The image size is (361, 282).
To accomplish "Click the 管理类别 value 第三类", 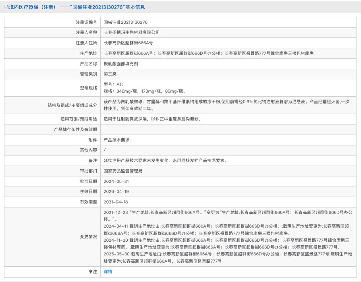I will pyautogui.click(x=110, y=74).
